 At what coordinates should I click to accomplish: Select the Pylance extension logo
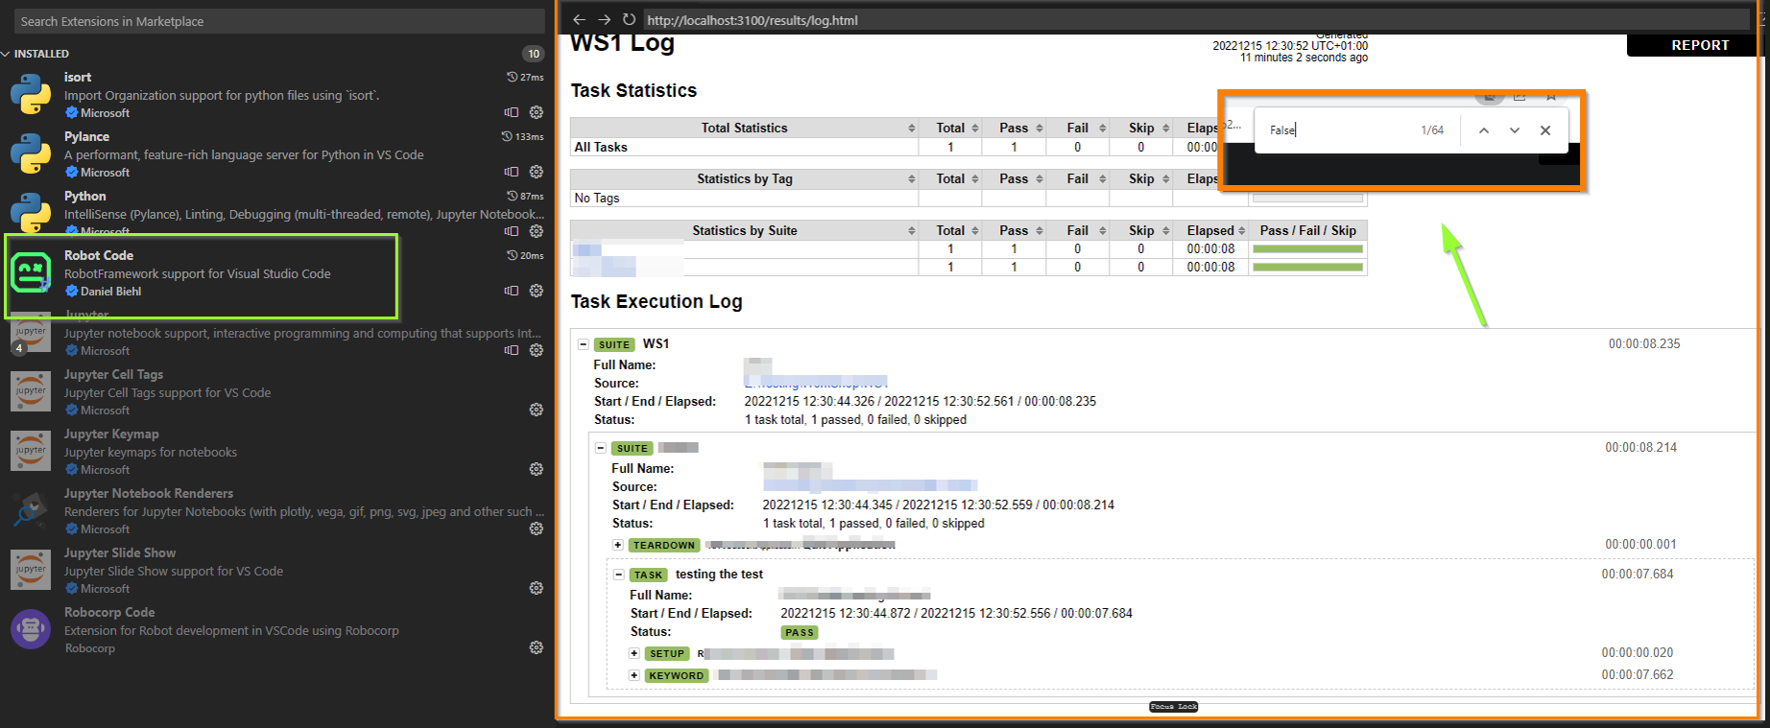click(x=31, y=153)
